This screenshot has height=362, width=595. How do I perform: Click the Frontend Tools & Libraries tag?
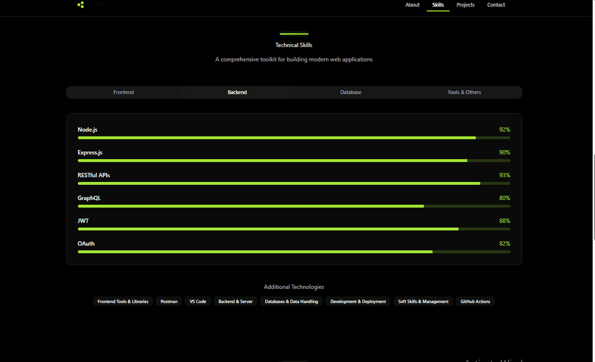(123, 302)
